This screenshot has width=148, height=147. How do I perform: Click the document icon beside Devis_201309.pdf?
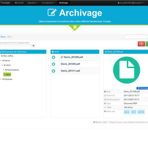tap(53, 57)
